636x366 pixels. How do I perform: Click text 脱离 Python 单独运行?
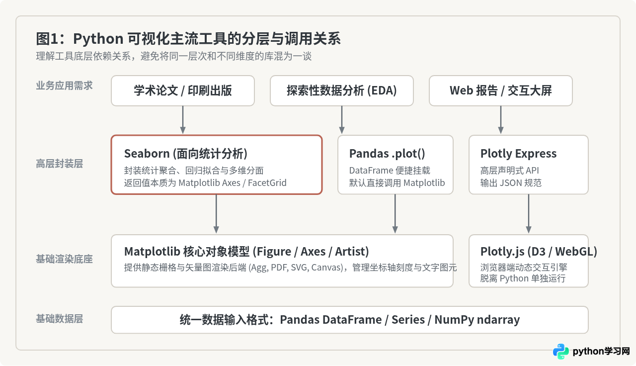point(523,278)
